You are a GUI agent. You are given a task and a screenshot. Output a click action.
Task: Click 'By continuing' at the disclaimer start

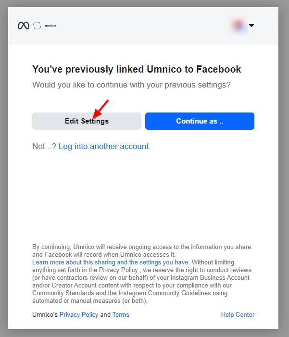pyautogui.click(x=50, y=247)
